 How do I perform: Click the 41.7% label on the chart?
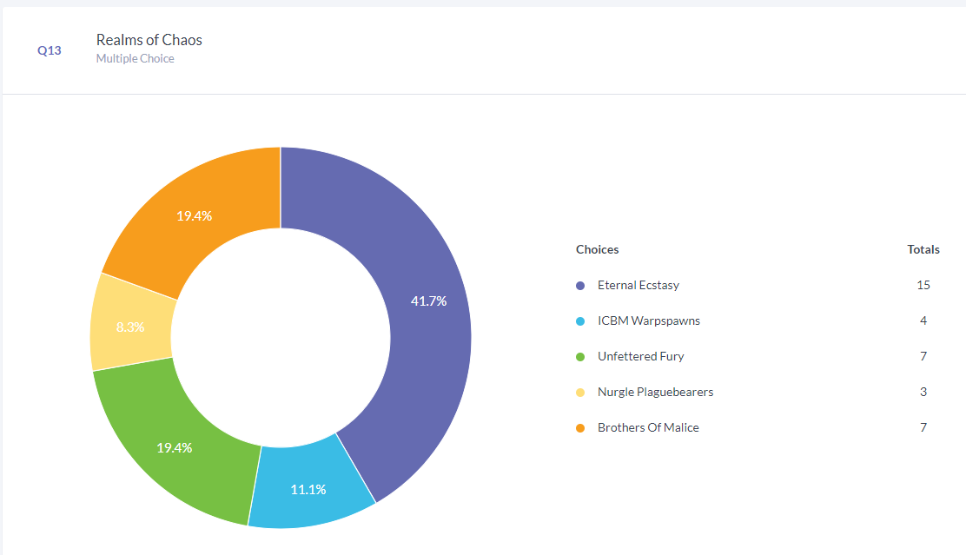pos(429,301)
